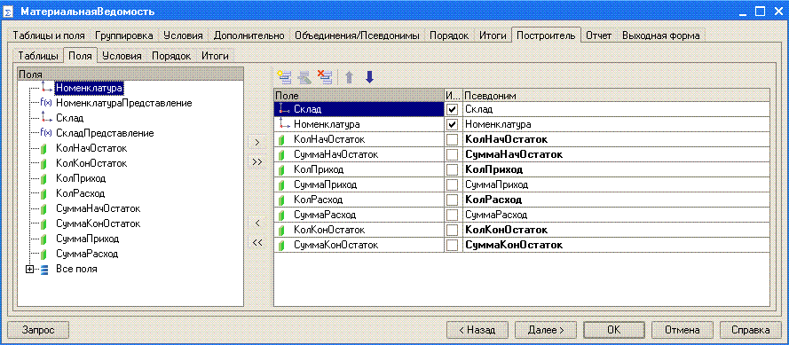Check the КолПриход row checkbox

coord(453,169)
